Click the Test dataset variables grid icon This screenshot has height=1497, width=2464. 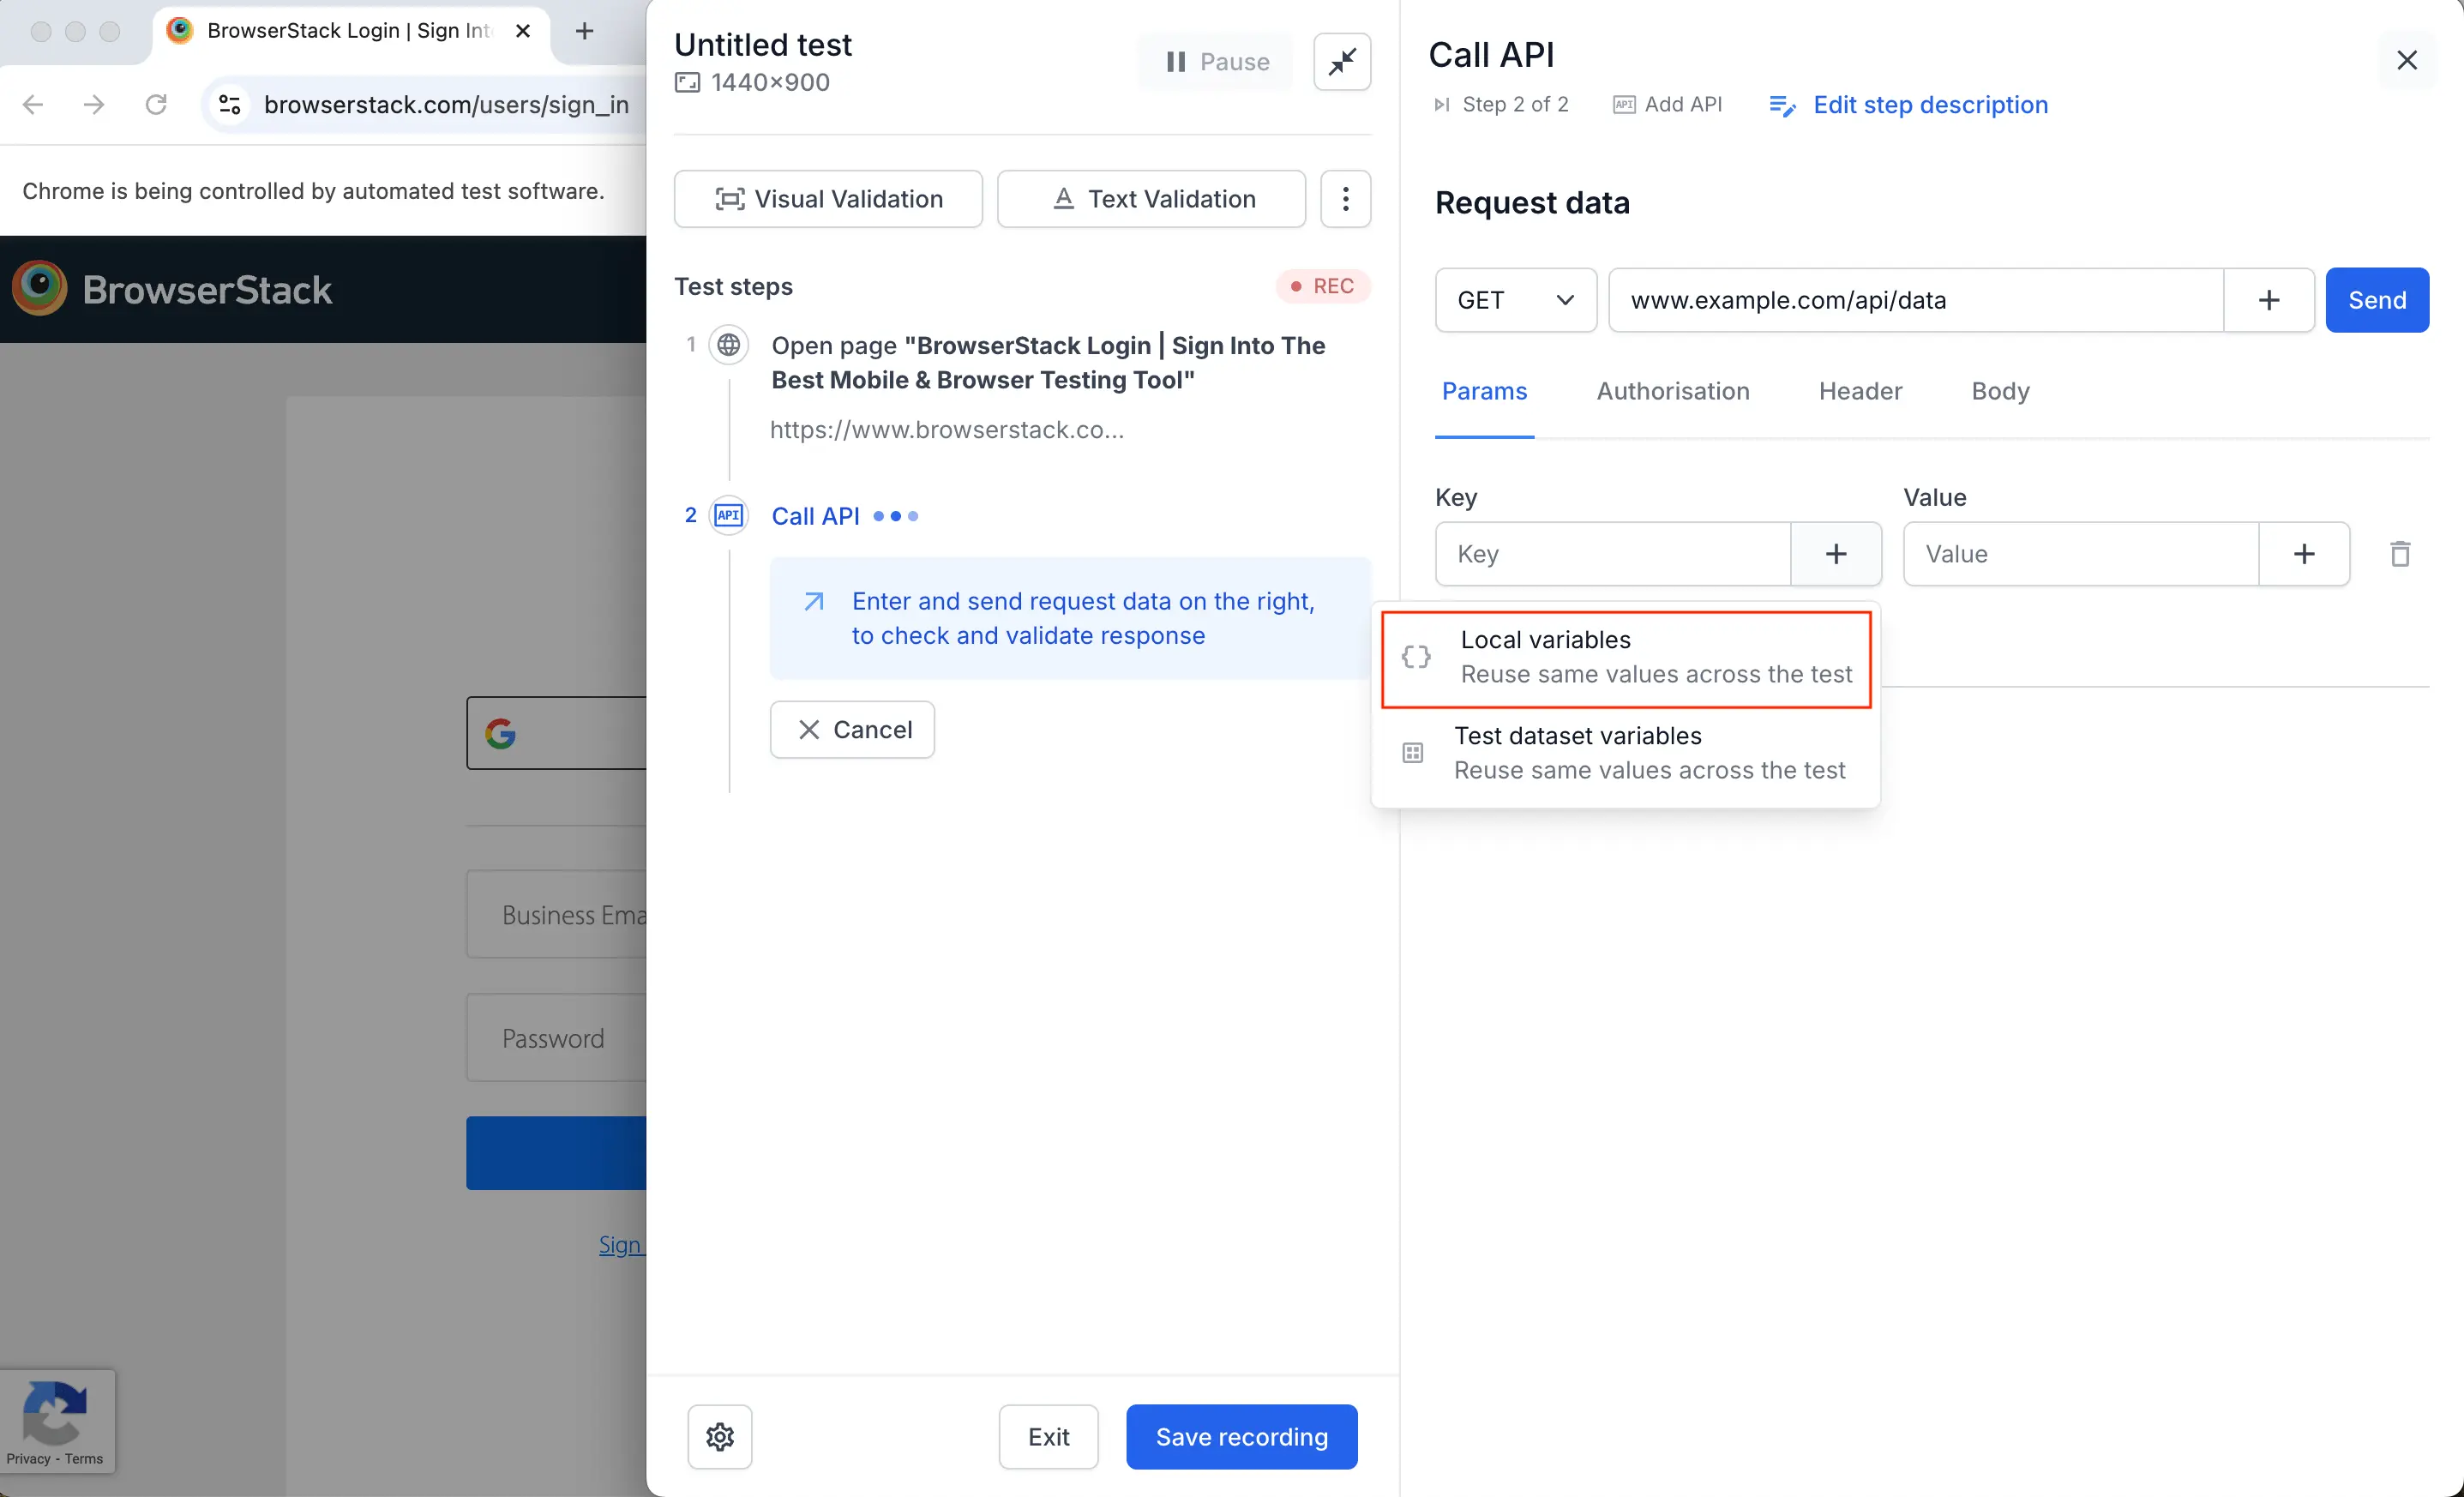click(x=1413, y=751)
